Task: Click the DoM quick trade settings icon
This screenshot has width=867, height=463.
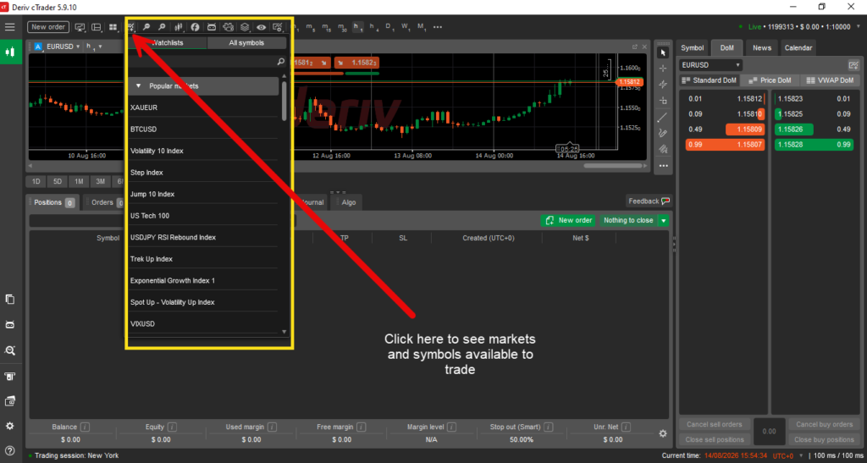Action: [x=853, y=64]
